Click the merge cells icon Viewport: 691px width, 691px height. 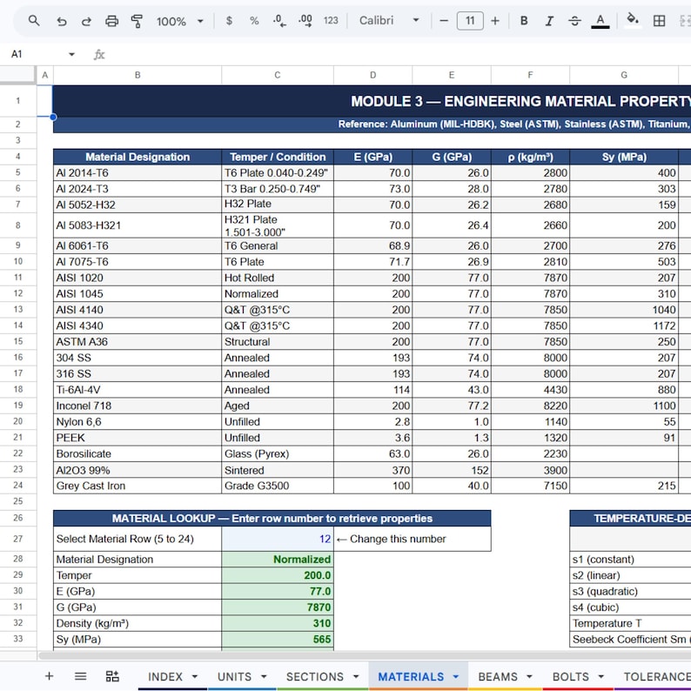pyautogui.click(x=685, y=21)
